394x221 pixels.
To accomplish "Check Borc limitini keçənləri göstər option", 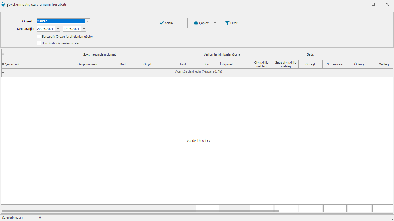I will (39, 43).
